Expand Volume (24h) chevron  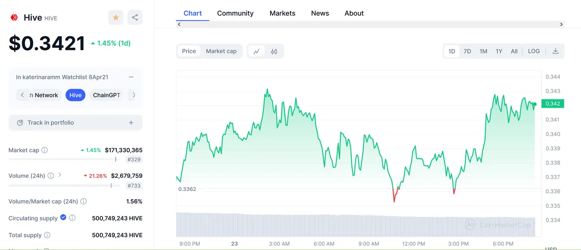point(60,175)
